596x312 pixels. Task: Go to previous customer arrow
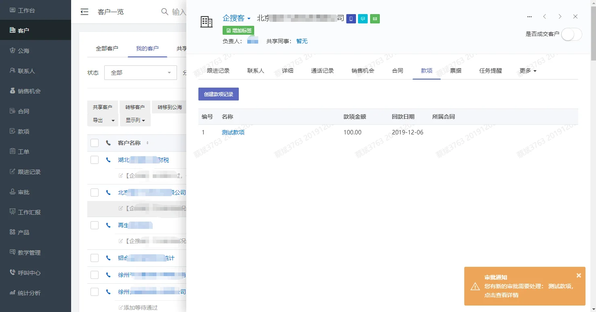[545, 17]
